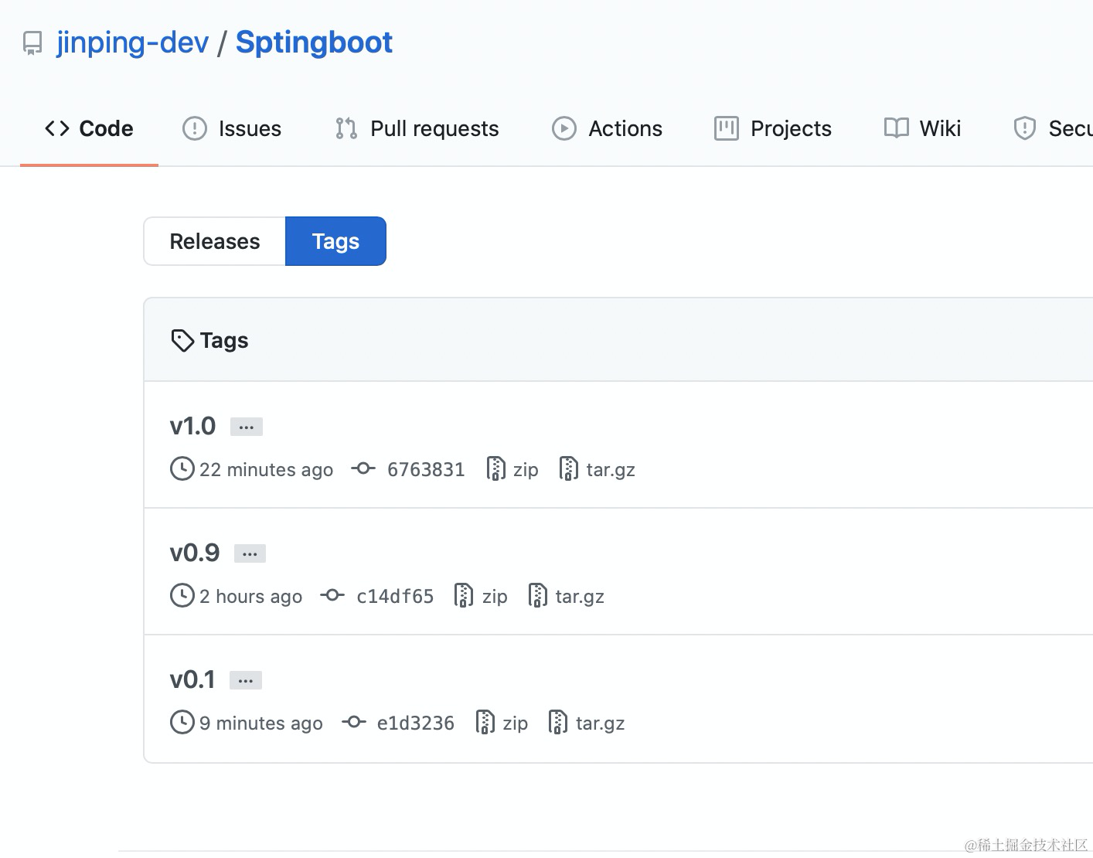This screenshot has height=858, width=1093.
Task: Open the v0.1 tag
Action: pyautogui.click(x=192, y=679)
